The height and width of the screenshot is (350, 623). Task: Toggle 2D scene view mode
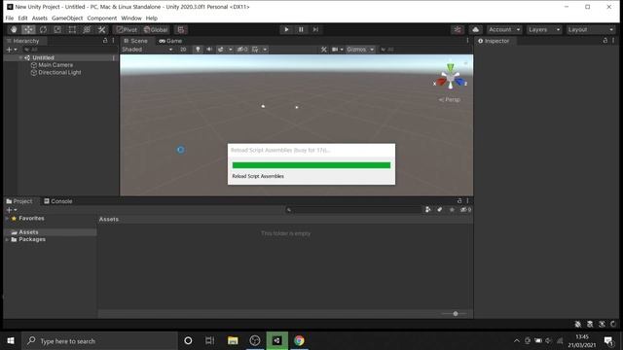(x=183, y=50)
